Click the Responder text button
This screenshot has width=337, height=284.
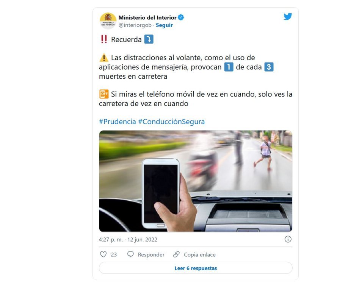151,254
